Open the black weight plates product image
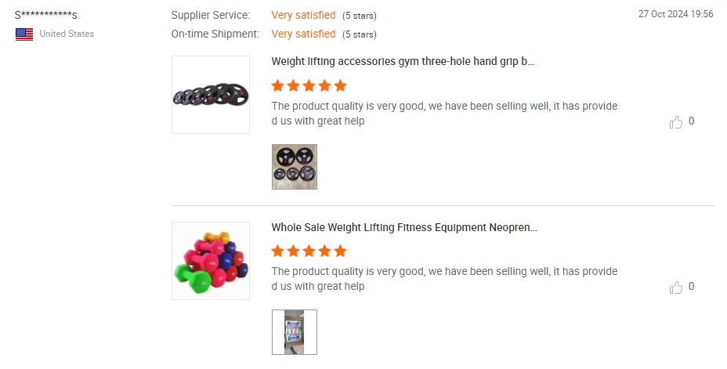 click(x=211, y=95)
